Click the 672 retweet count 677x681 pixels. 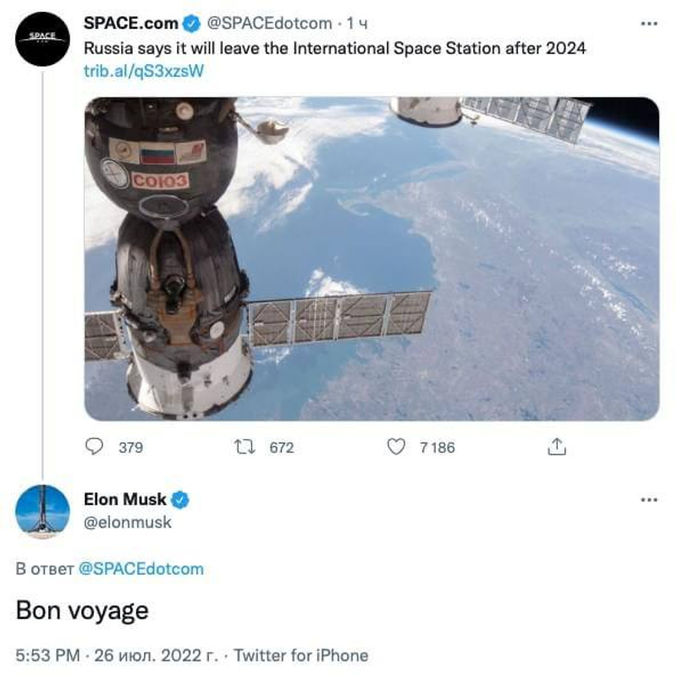pos(281,448)
